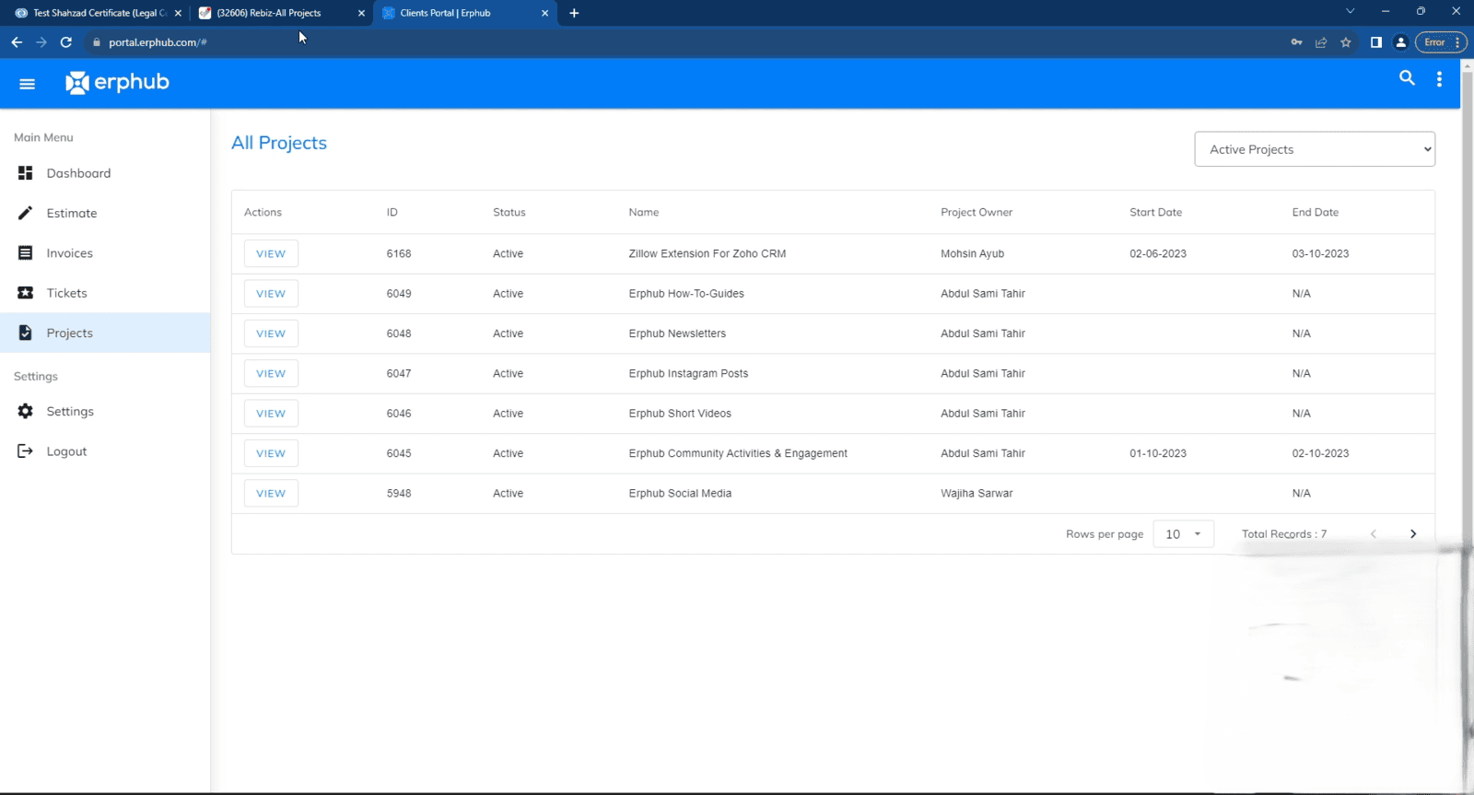View the Erphub Social Media project
This screenshot has height=795, width=1474.
click(x=271, y=494)
